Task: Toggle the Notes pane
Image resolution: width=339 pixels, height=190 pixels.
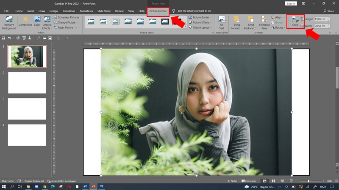Action: pos(232,181)
